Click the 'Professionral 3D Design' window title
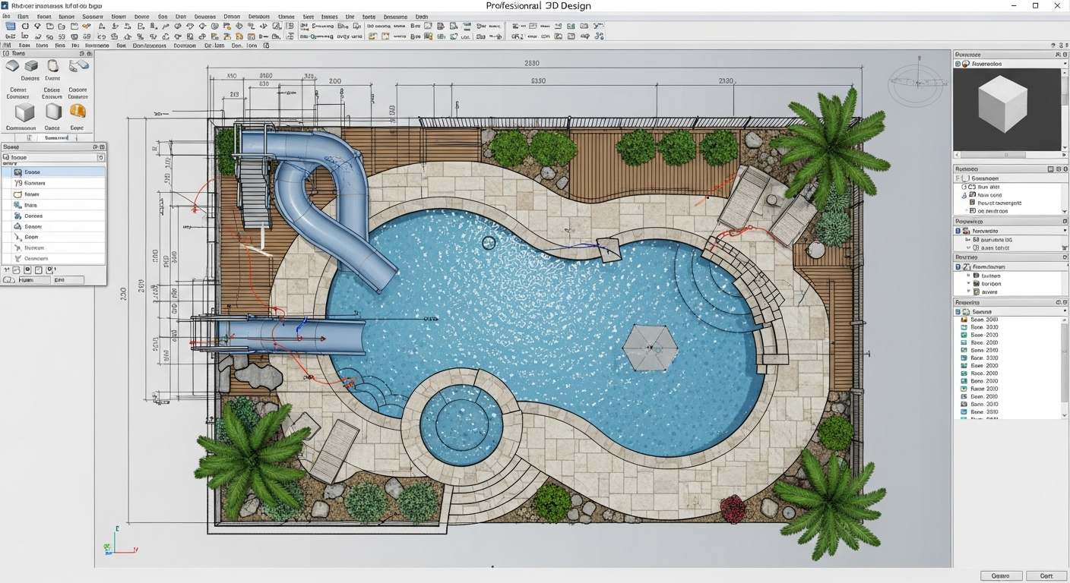This screenshot has width=1070, height=583. tap(538, 6)
